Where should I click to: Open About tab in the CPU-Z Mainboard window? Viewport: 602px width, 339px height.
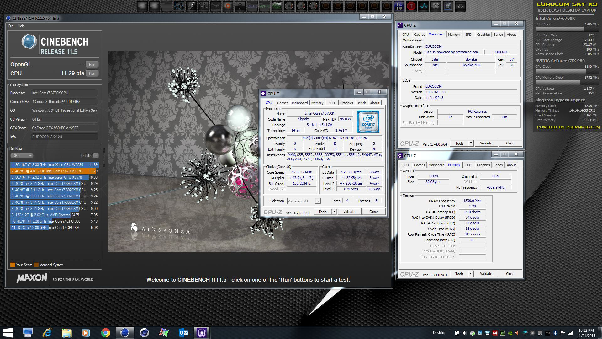tap(511, 35)
